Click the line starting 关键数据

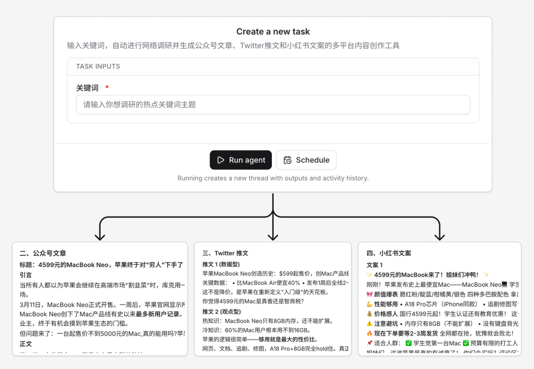275,283
